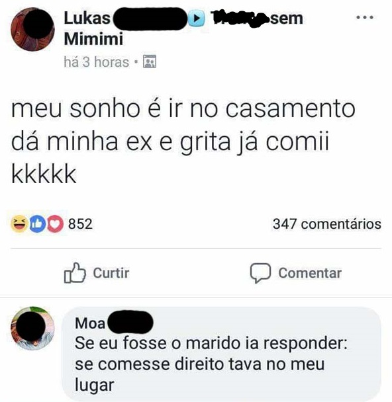Click the thumbs-up outline icon beside Curtir
The width and height of the screenshot is (392, 402).
click(x=75, y=272)
